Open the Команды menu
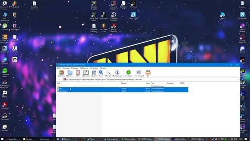 pos(66,68)
